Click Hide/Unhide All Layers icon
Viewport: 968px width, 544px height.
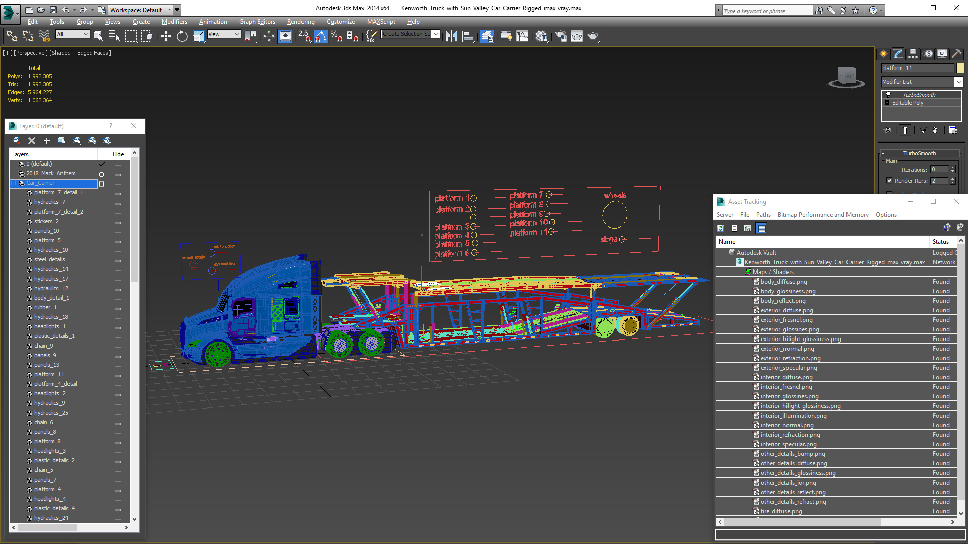(x=92, y=141)
